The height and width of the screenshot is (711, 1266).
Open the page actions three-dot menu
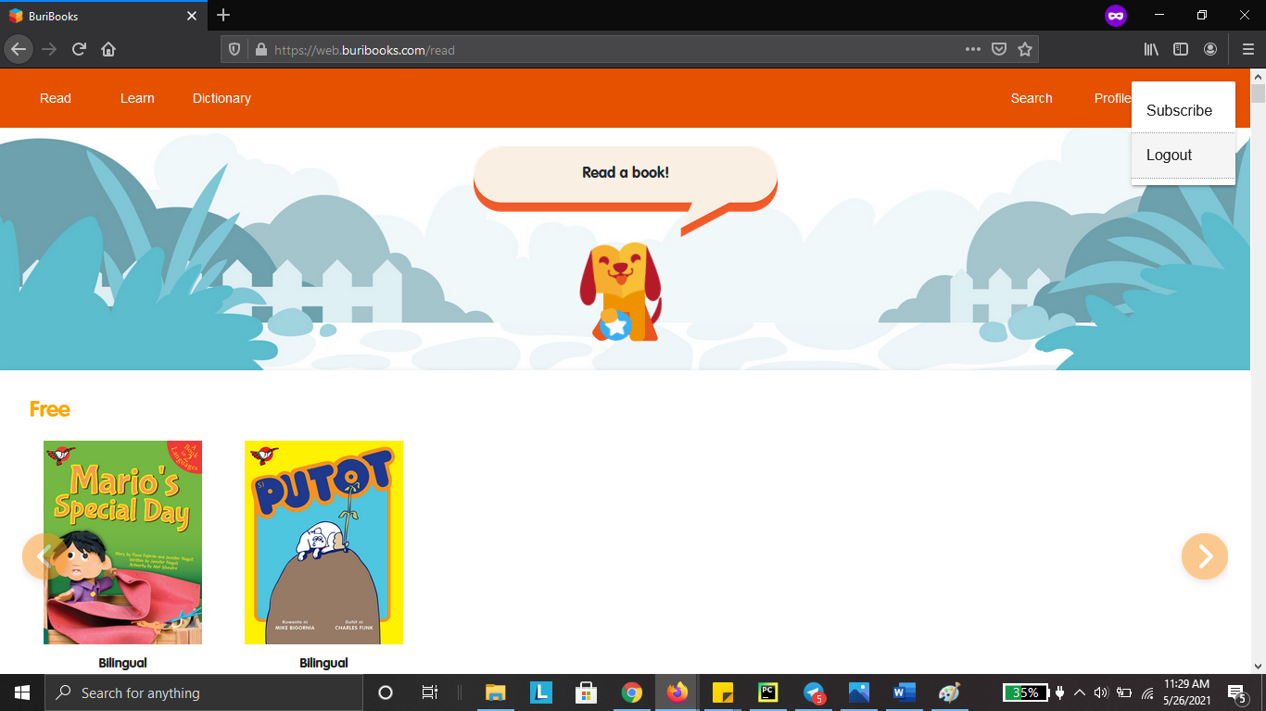point(972,50)
